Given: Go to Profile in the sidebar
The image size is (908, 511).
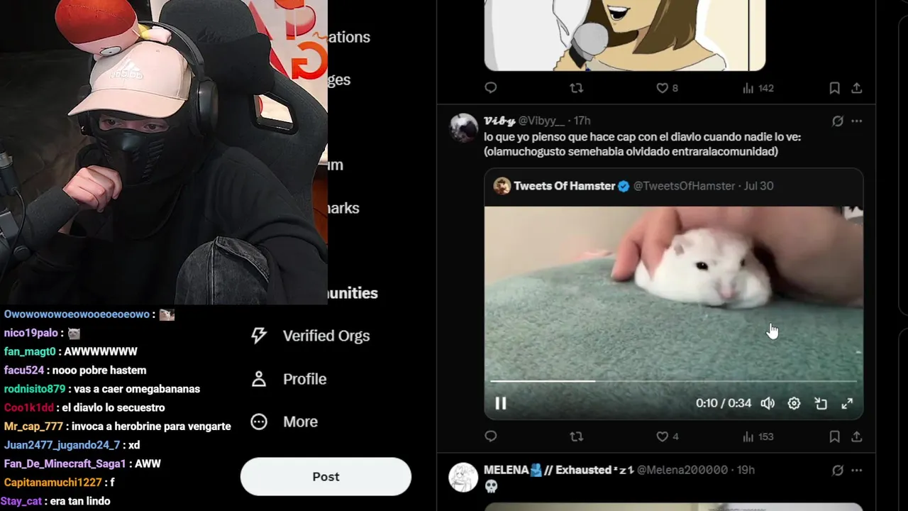Looking at the screenshot, I should coord(289,379).
